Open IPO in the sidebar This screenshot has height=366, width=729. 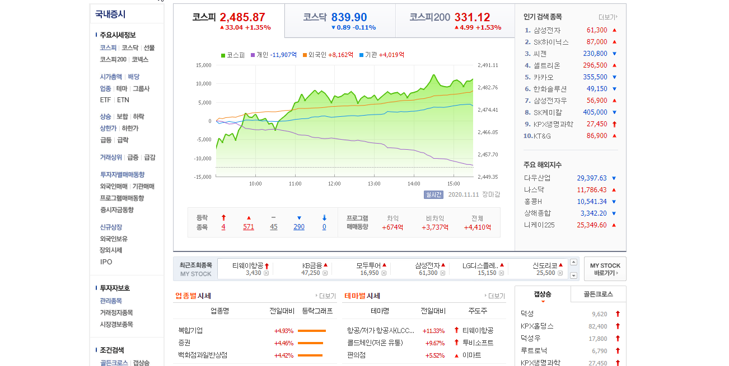106,262
